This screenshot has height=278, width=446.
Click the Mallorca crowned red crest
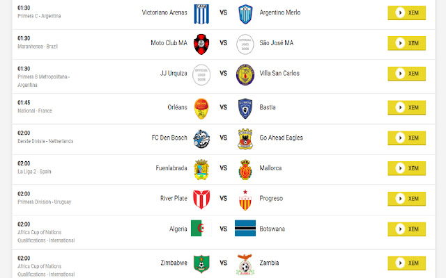245,170
